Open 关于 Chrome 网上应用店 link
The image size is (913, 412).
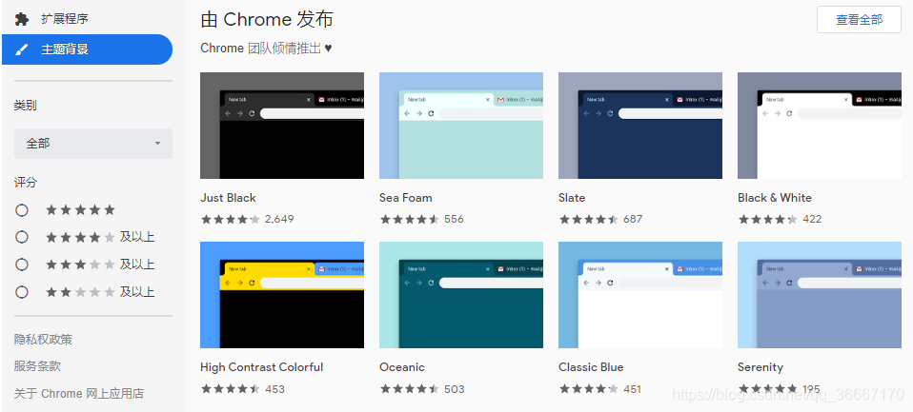click(78, 393)
